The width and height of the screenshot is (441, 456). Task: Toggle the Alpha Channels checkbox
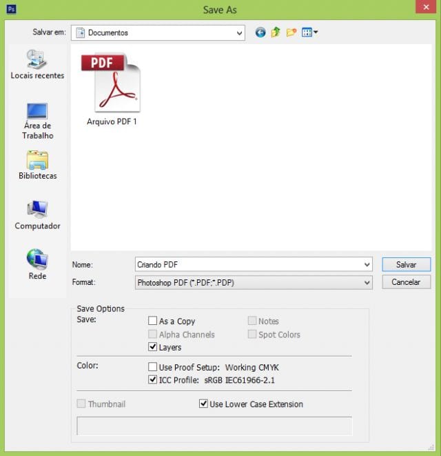152,334
